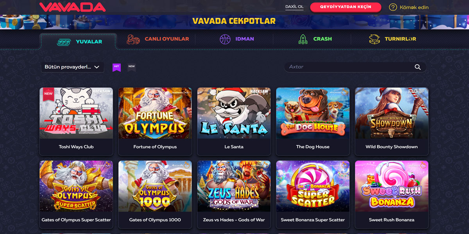The image size is (469, 234).
Task: Click the rocket icon for Crash
Action: point(303,39)
